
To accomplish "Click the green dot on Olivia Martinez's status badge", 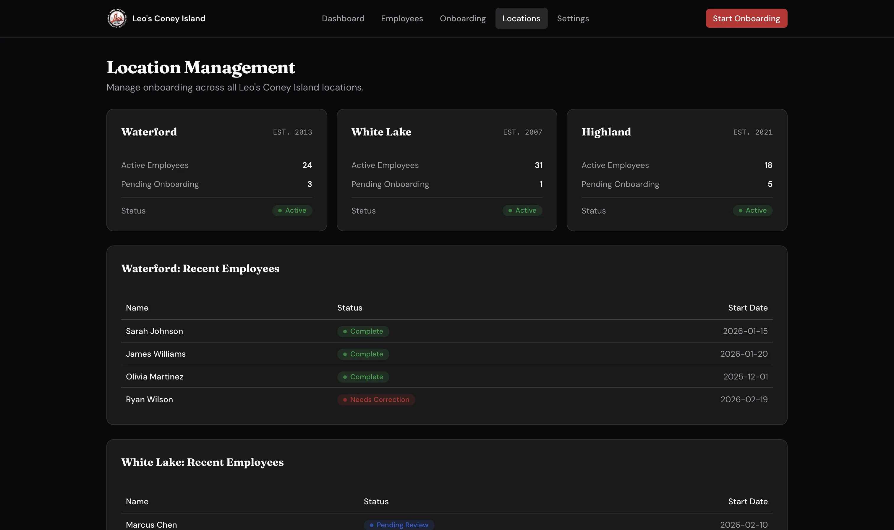I will coord(345,377).
